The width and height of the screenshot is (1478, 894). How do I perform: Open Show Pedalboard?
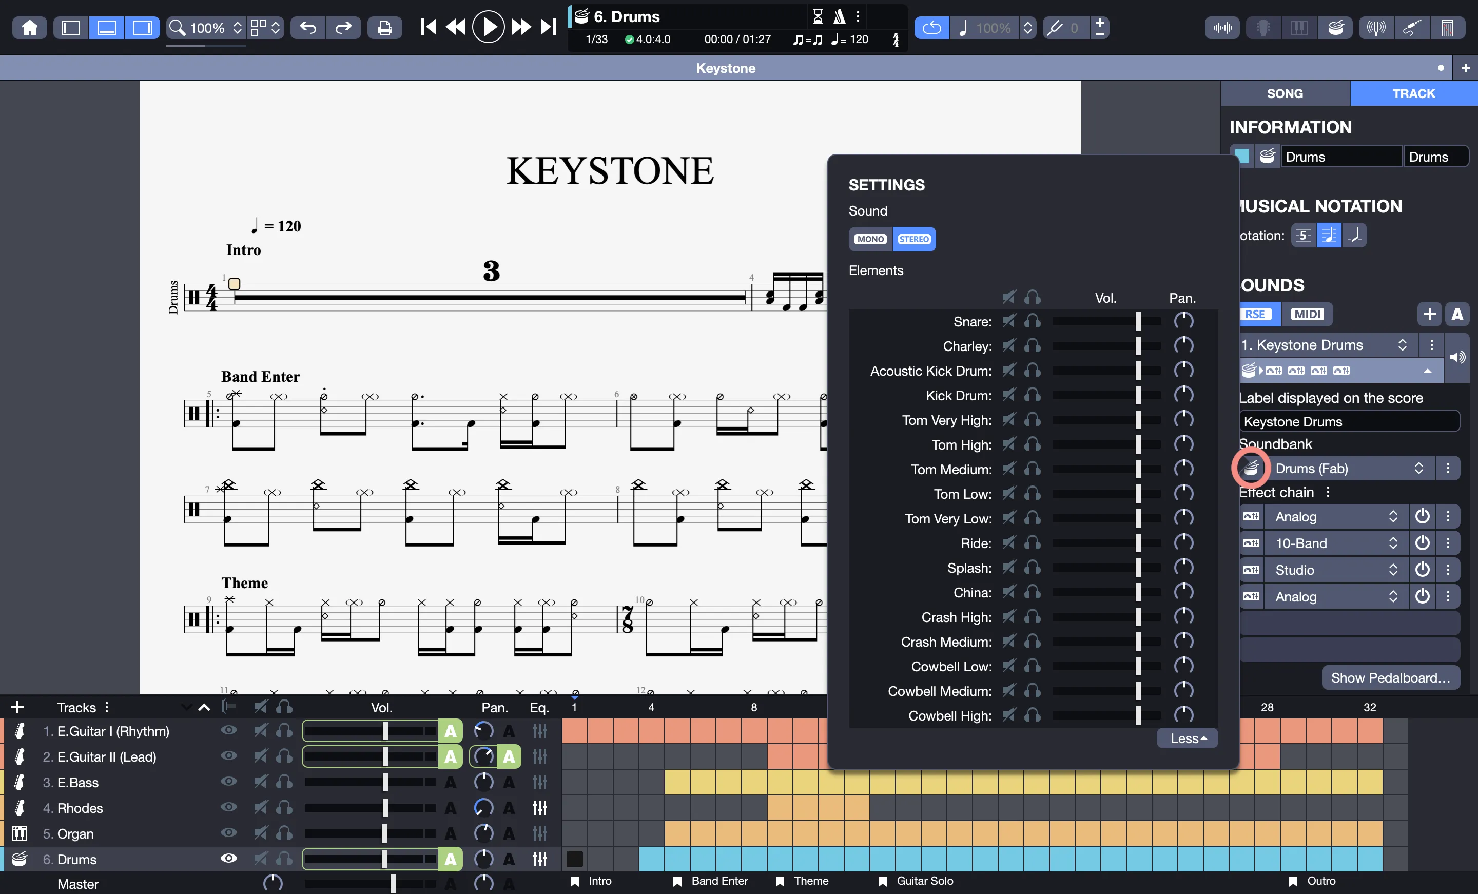[x=1390, y=677]
